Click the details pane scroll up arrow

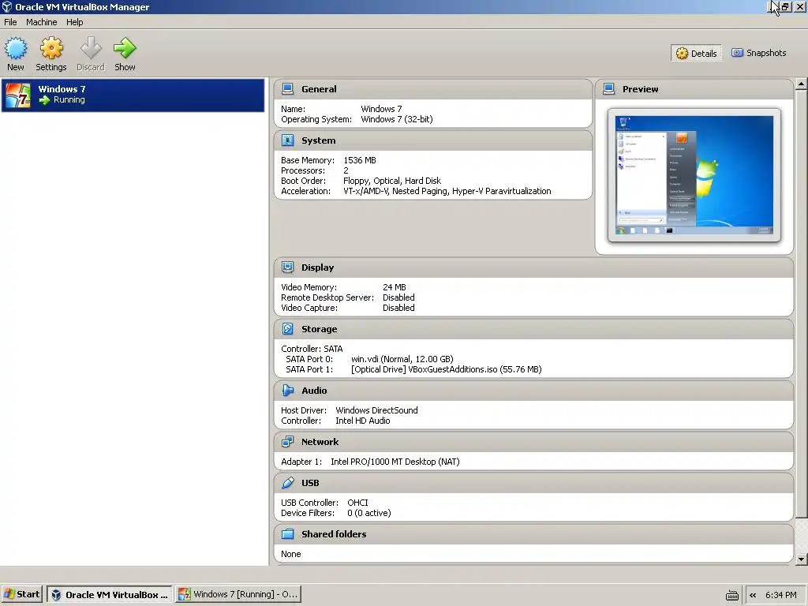click(x=801, y=84)
